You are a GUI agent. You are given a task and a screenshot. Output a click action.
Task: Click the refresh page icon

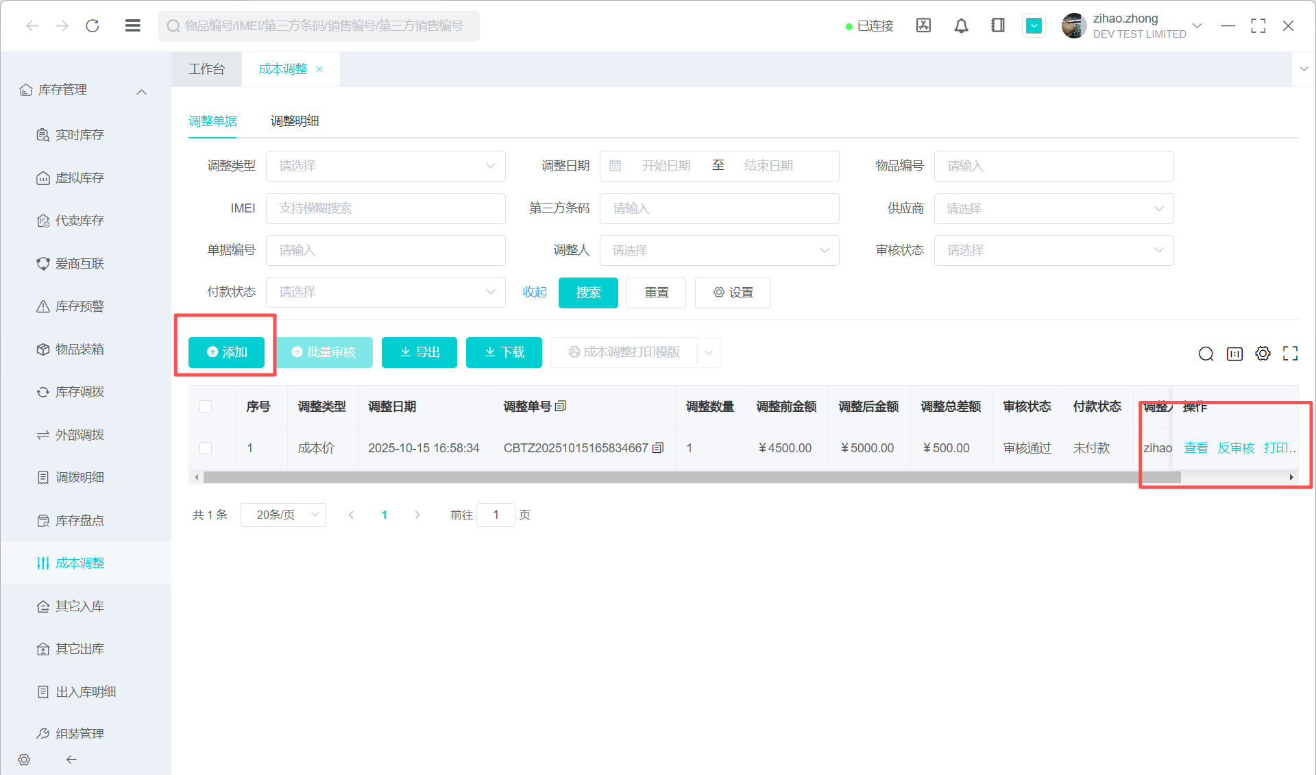click(x=93, y=26)
